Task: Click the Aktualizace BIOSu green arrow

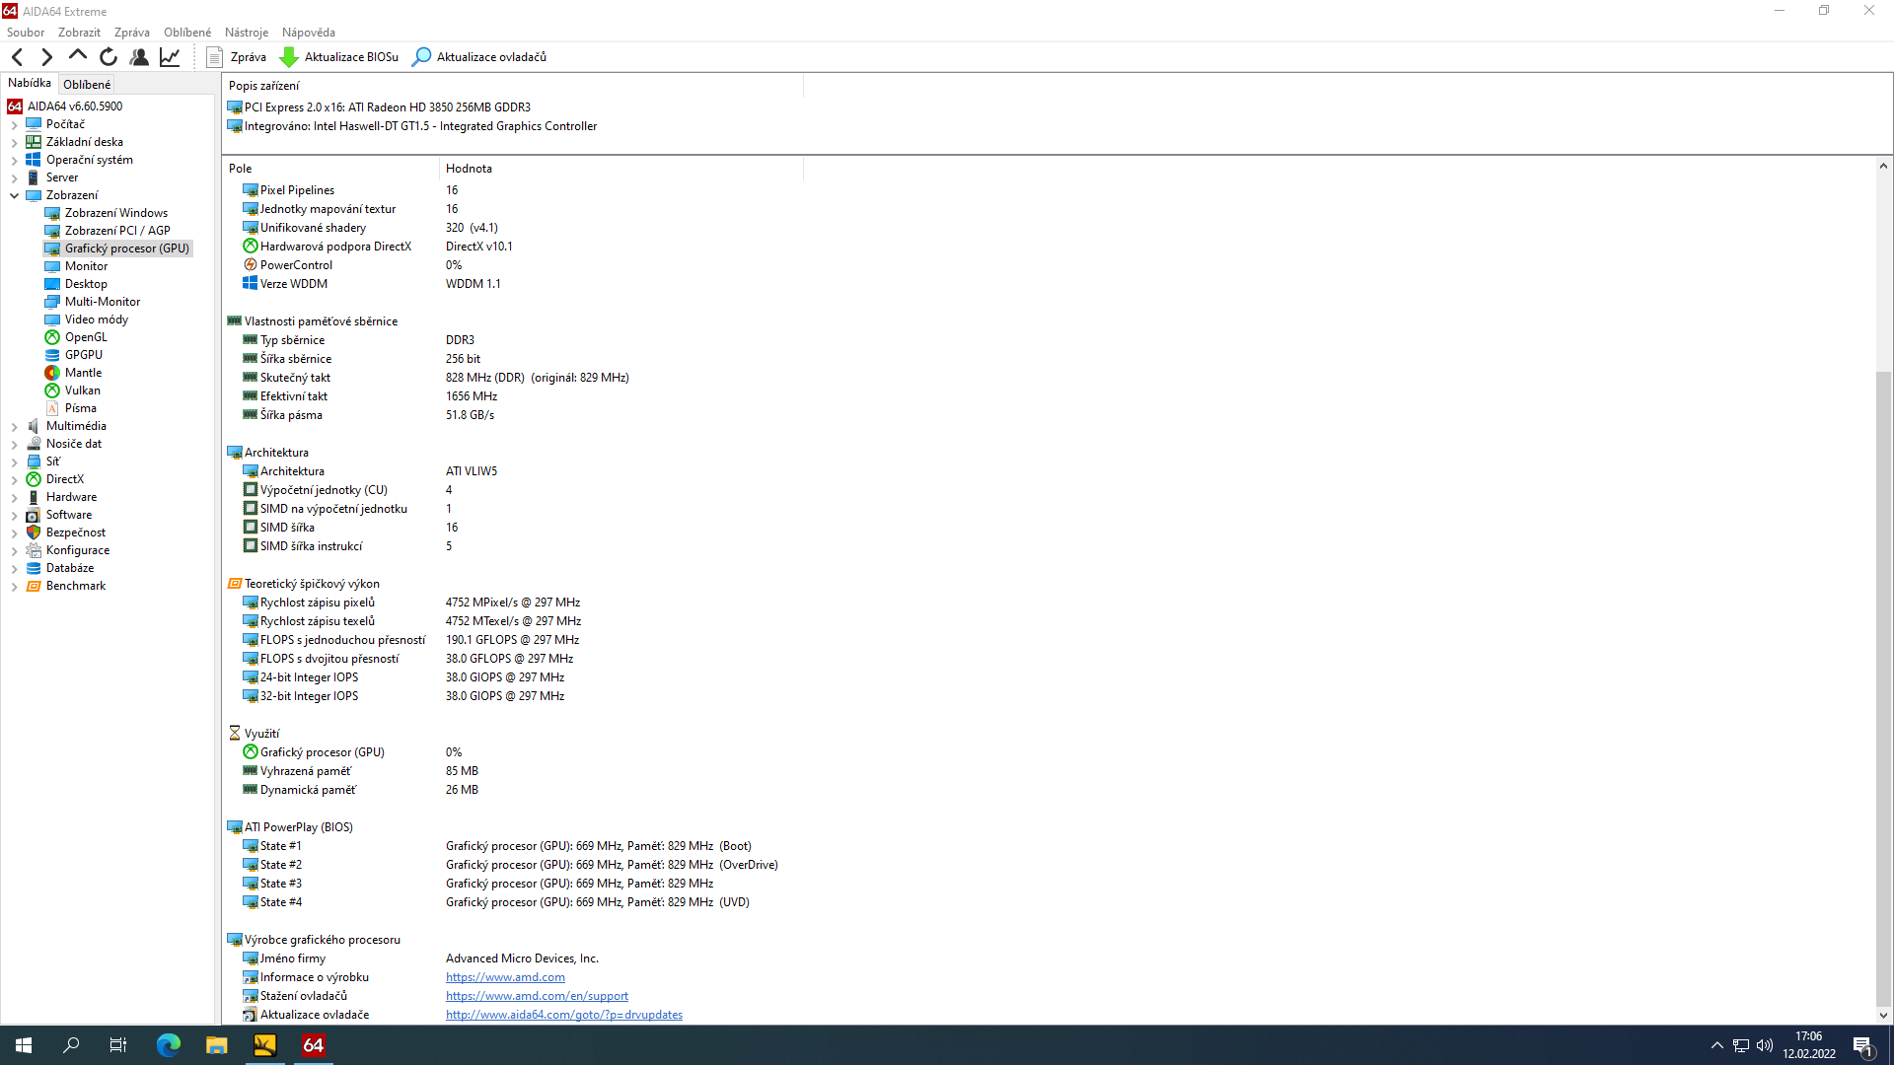Action: click(289, 57)
